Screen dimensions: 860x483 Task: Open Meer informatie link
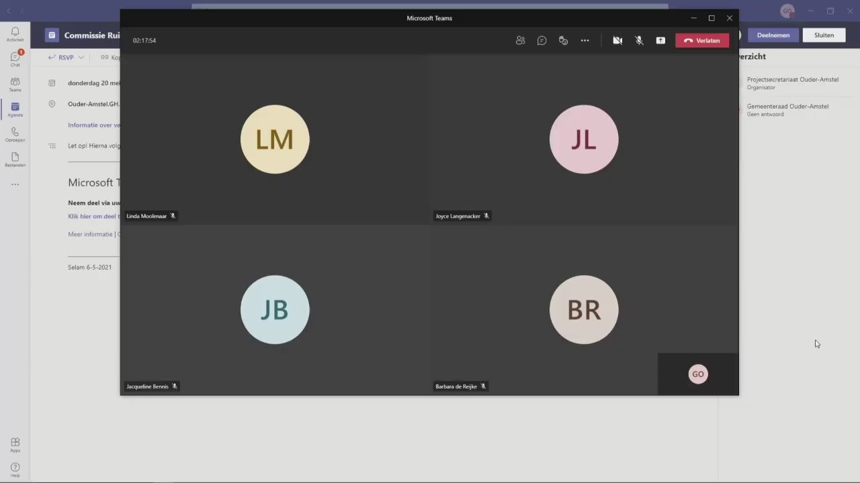(x=90, y=234)
